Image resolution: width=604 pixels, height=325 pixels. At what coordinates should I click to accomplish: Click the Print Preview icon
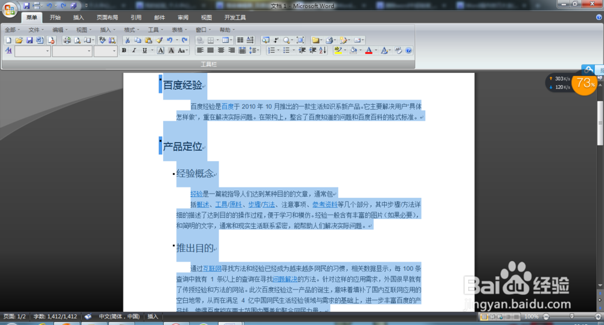77,40
